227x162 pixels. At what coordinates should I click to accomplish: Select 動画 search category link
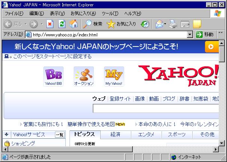[154, 99]
